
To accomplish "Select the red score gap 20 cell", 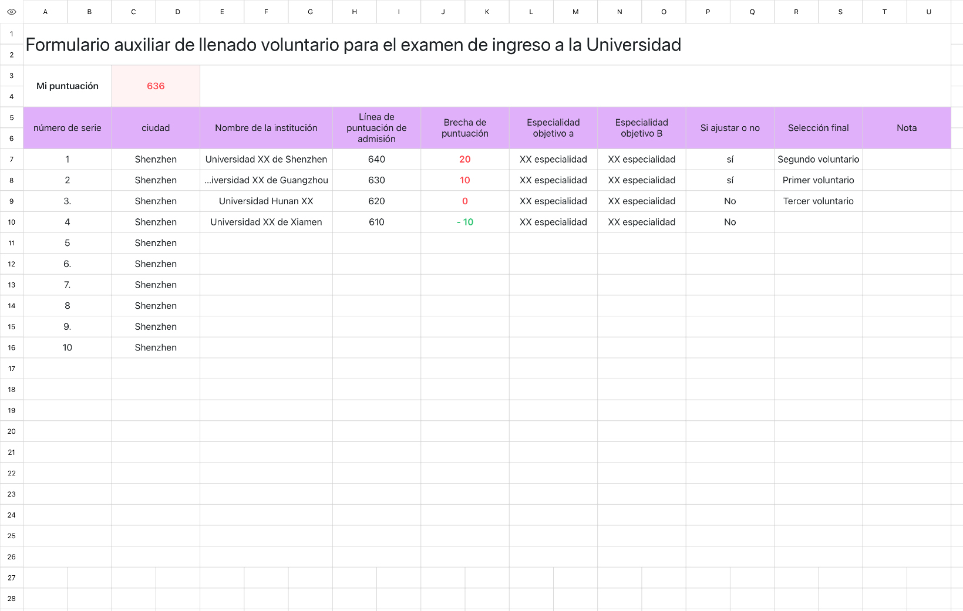I will click(x=465, y=159).
